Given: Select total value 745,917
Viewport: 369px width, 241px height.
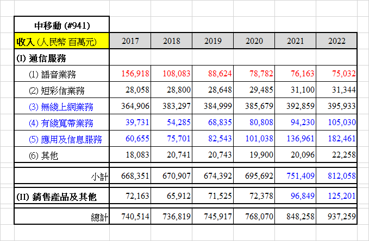Looking at the screenshot, I should [x=218, y=217].
